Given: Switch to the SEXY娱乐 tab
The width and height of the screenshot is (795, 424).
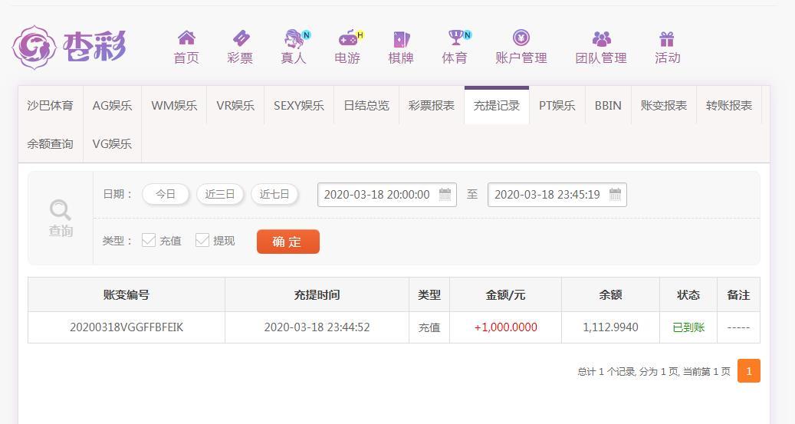Looking at the screenshot, I should [299, 106].
